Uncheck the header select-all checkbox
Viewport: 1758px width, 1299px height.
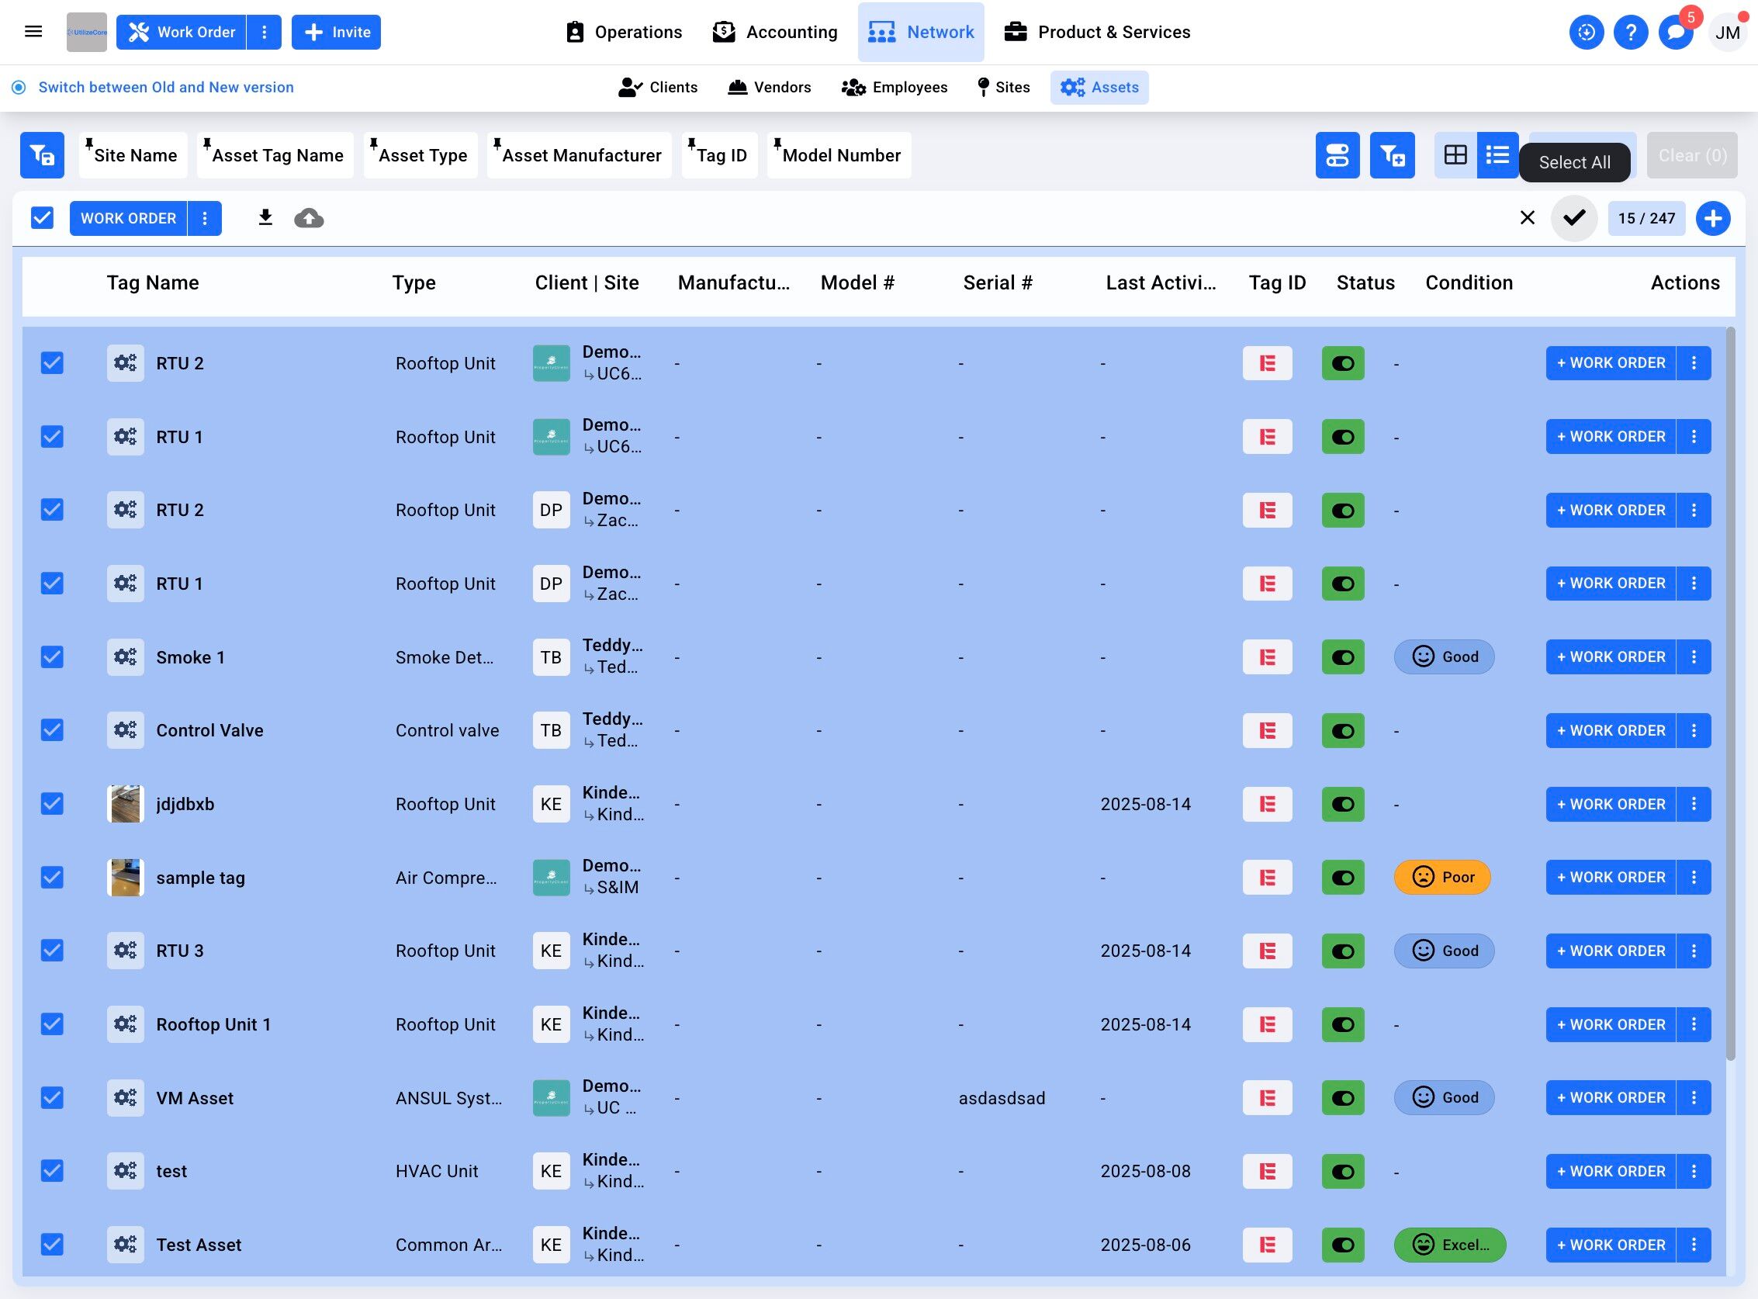[x=43, y=218]
